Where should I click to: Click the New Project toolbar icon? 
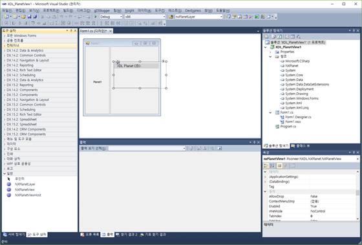coord(7,17)
